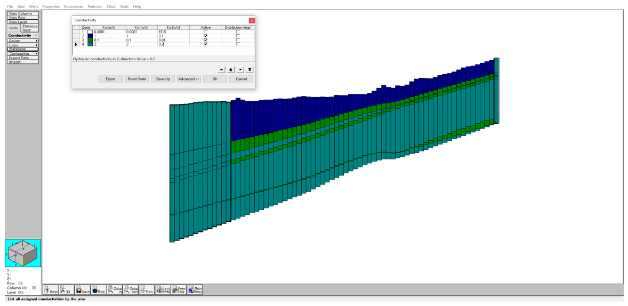Activate the F5 Zoom in tool
The width and height of the screenshot is (628, 306).
[x=115, y=290]
